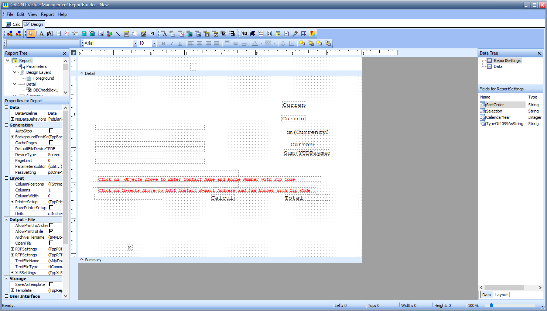
Task: Click the Bring to Front icon
Action: [302, 43]
